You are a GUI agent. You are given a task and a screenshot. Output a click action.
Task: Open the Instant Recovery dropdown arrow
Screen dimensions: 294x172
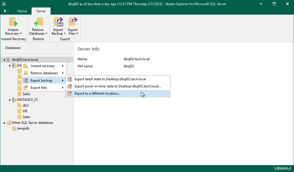(21, 34)
